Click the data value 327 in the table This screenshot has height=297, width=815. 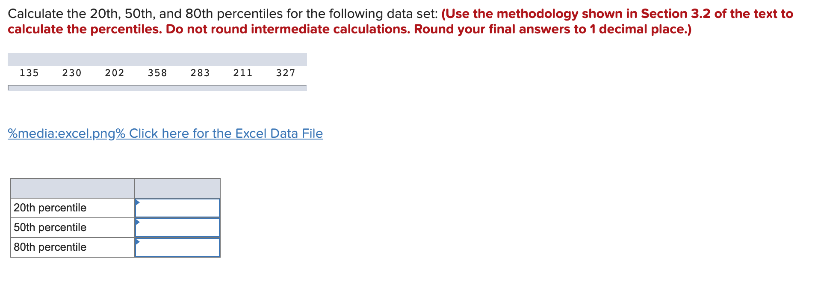point(286,73)
